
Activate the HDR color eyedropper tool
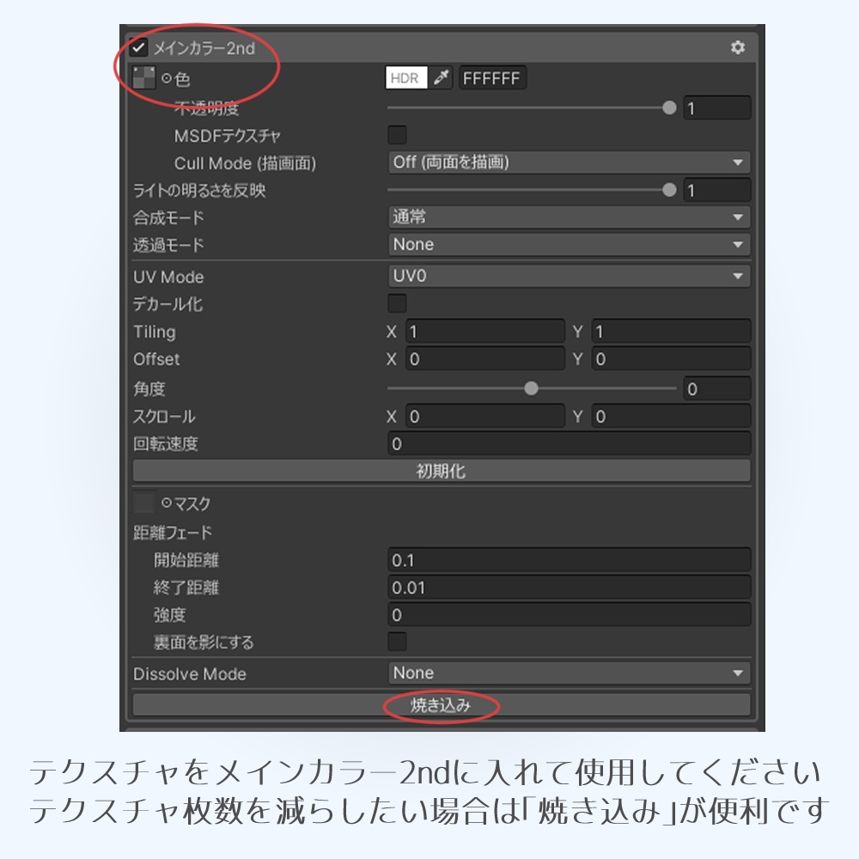[x=440, y=77]
